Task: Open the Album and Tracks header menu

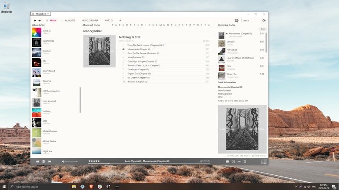Action: click(x=91, y=25)
